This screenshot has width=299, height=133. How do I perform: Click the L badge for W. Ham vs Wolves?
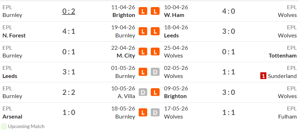(x=155, y=11)
